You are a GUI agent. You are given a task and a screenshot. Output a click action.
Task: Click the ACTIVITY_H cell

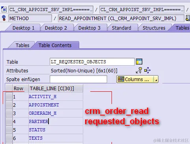coord(56,97)
